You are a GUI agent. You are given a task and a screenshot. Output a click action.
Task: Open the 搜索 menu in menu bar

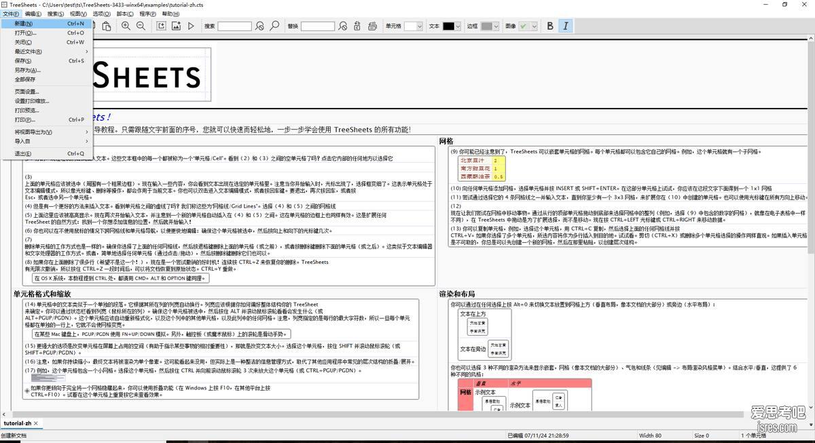point(56,14)
